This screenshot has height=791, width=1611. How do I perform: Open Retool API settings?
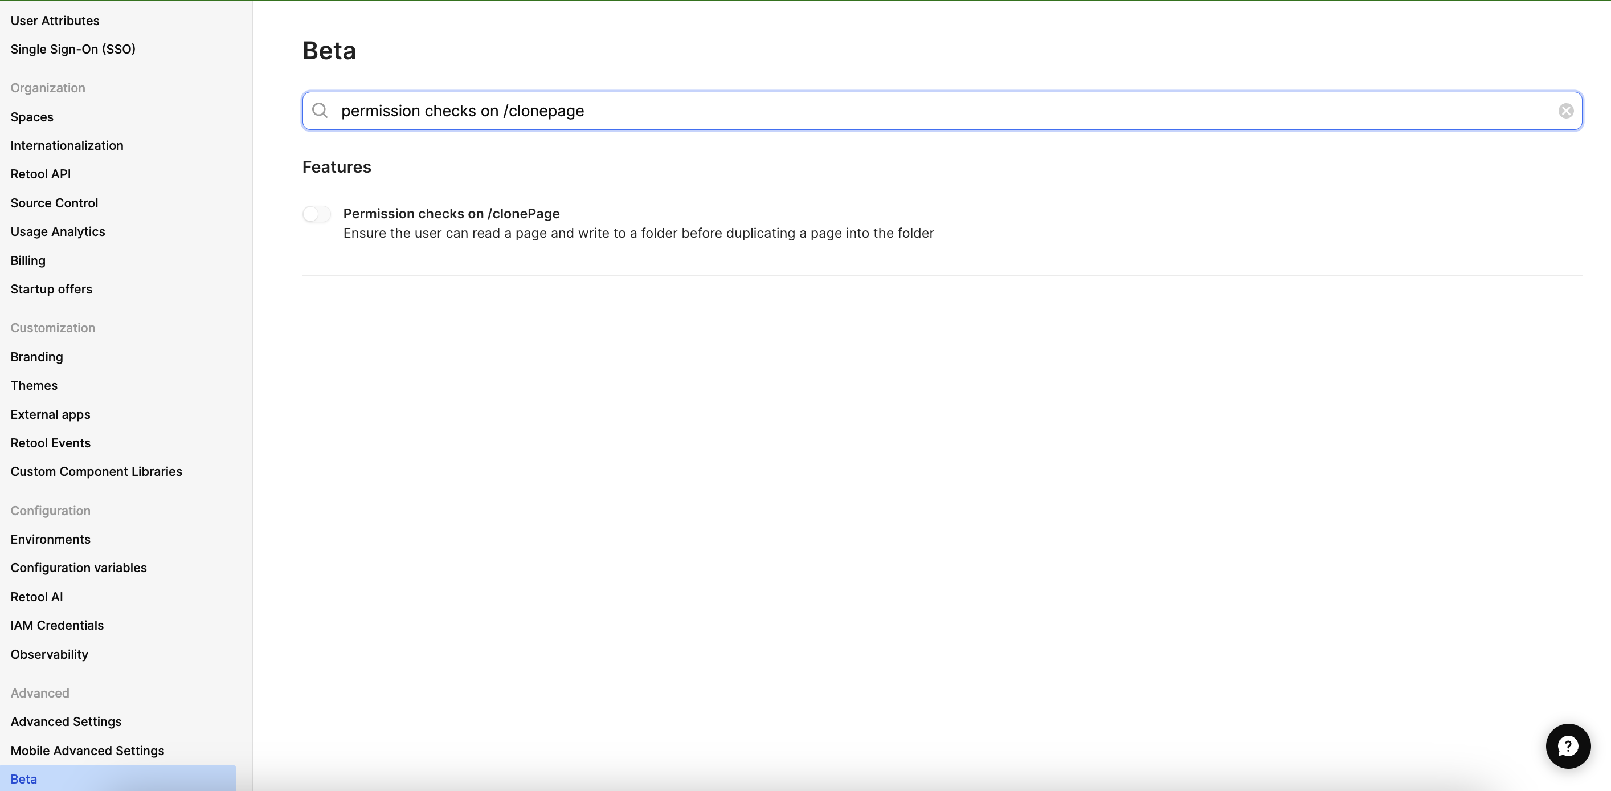[40, 174]
